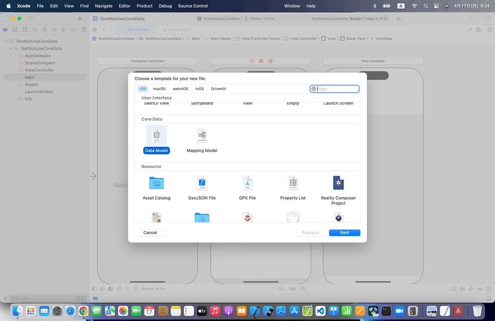The height and width of the screenshot is (321, 495).
Task: Select the macOS platform tab
Action: (159, 89)
